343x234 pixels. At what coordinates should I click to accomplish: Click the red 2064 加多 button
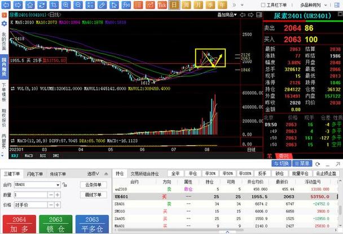click(19, 224)
